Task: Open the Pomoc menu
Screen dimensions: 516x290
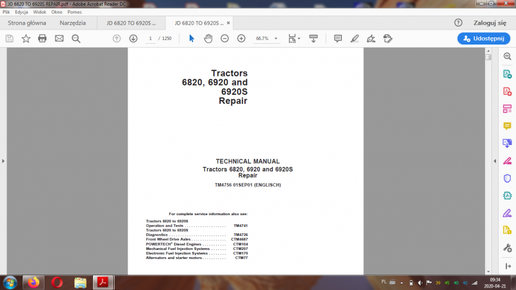Action: [75, 12]
